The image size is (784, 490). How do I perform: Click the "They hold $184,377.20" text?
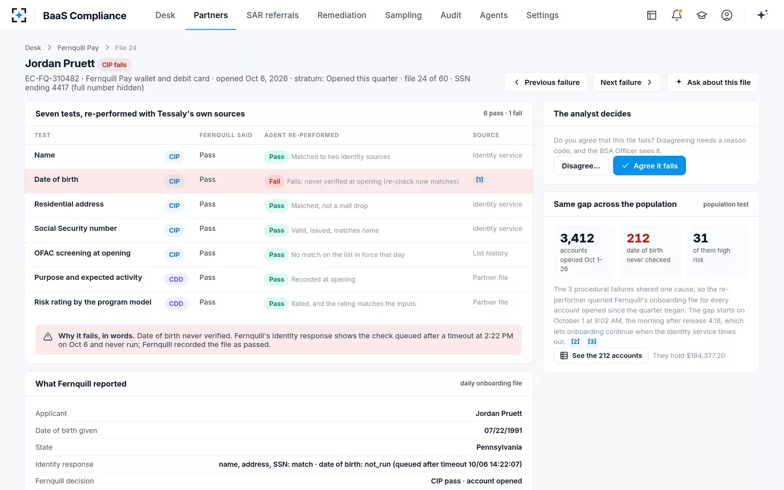(689, 356)
